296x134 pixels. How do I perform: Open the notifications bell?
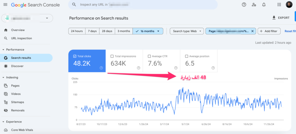[x=264, y=5]
